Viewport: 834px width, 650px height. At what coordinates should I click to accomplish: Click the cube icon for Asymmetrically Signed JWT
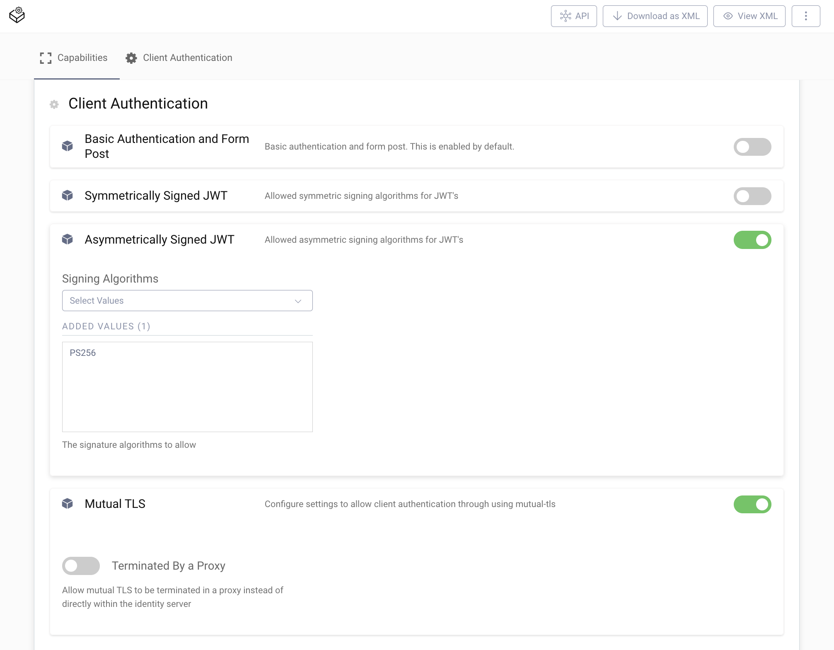68,239
